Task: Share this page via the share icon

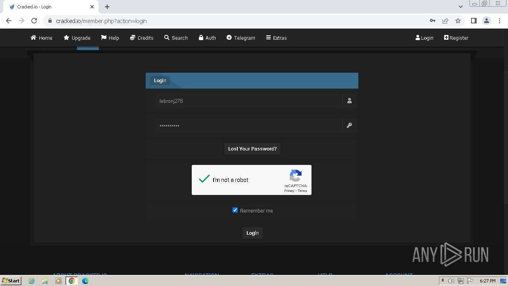Action: [x=445, y=21]
